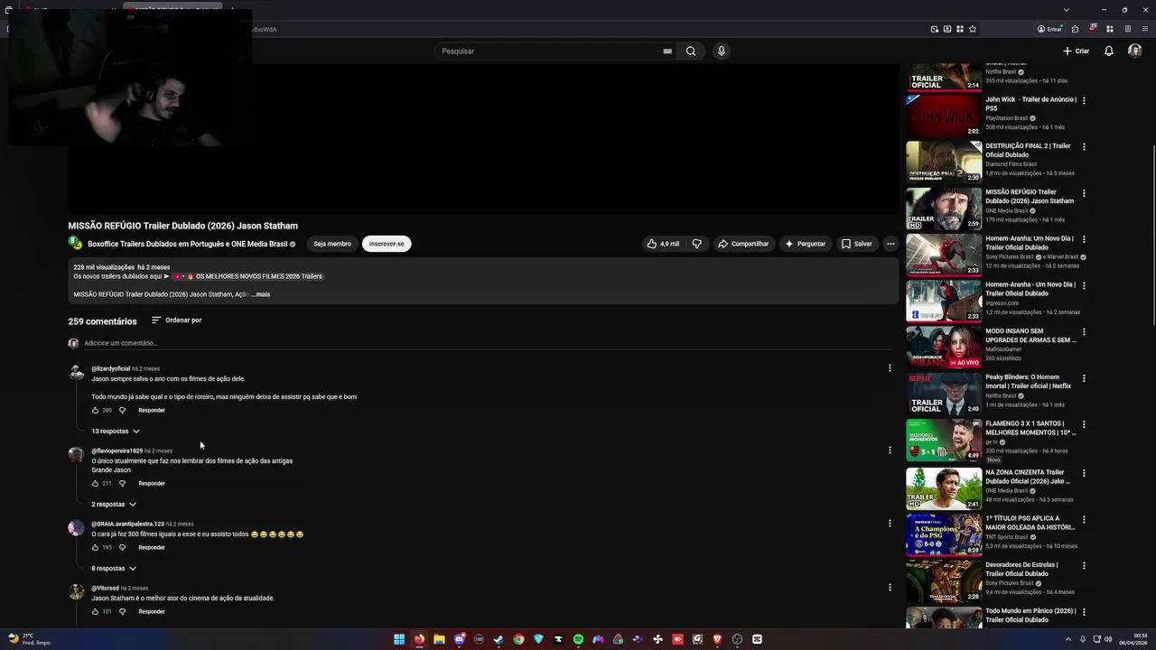Open the Ordenar por sort dropdown
This screenshot has height=650, width=1156.
coord(176,320)
